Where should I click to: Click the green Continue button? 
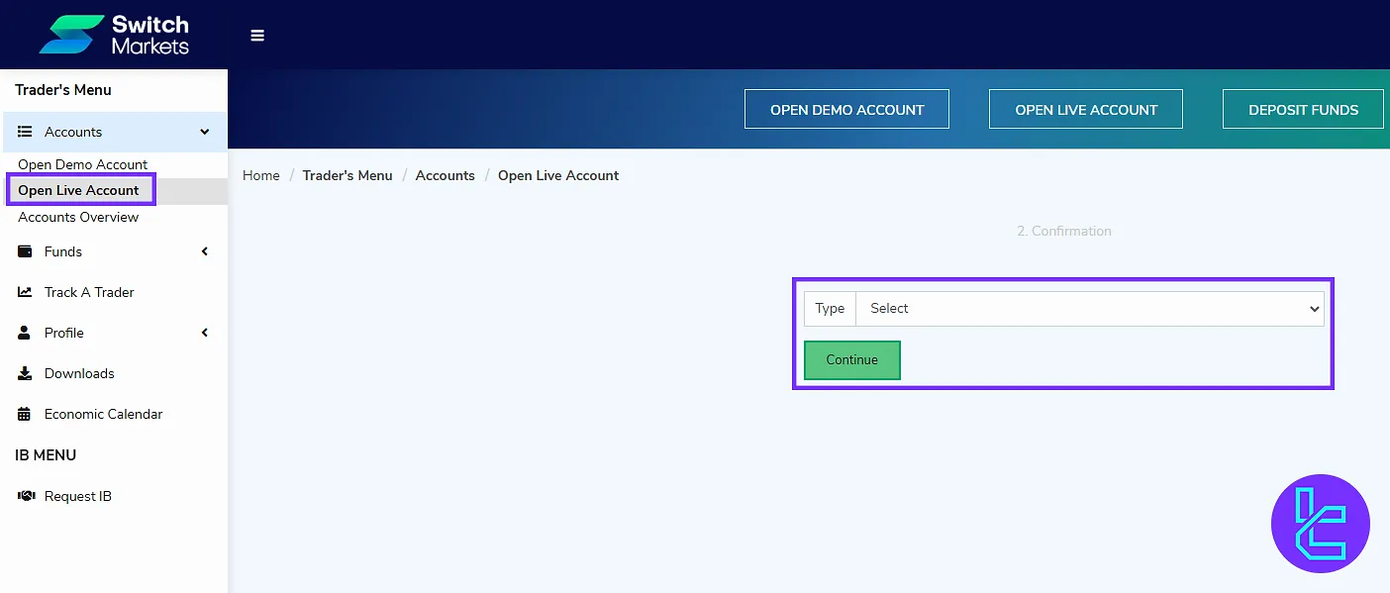pos(852,360)
